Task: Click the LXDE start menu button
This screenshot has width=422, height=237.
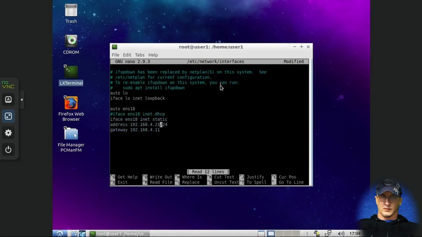Action: pos(60,233)
